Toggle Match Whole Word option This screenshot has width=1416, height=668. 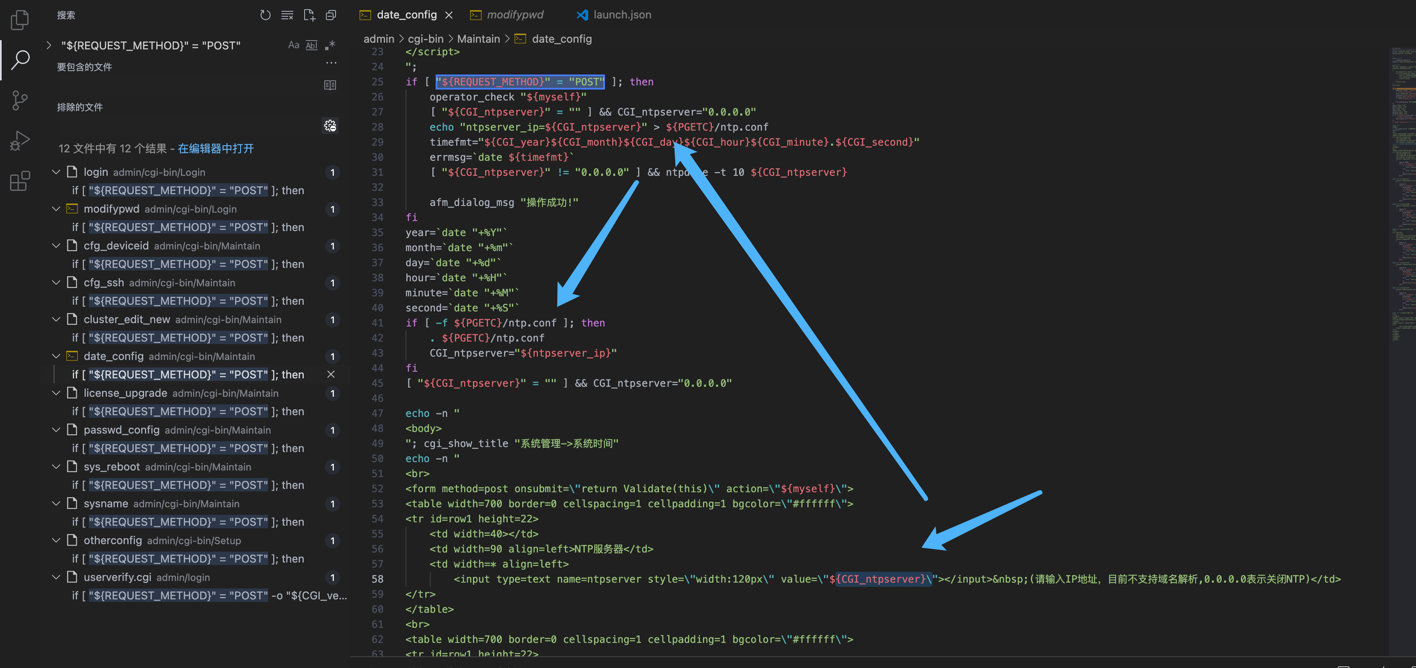pyautogui.click(x=312, y=45)
